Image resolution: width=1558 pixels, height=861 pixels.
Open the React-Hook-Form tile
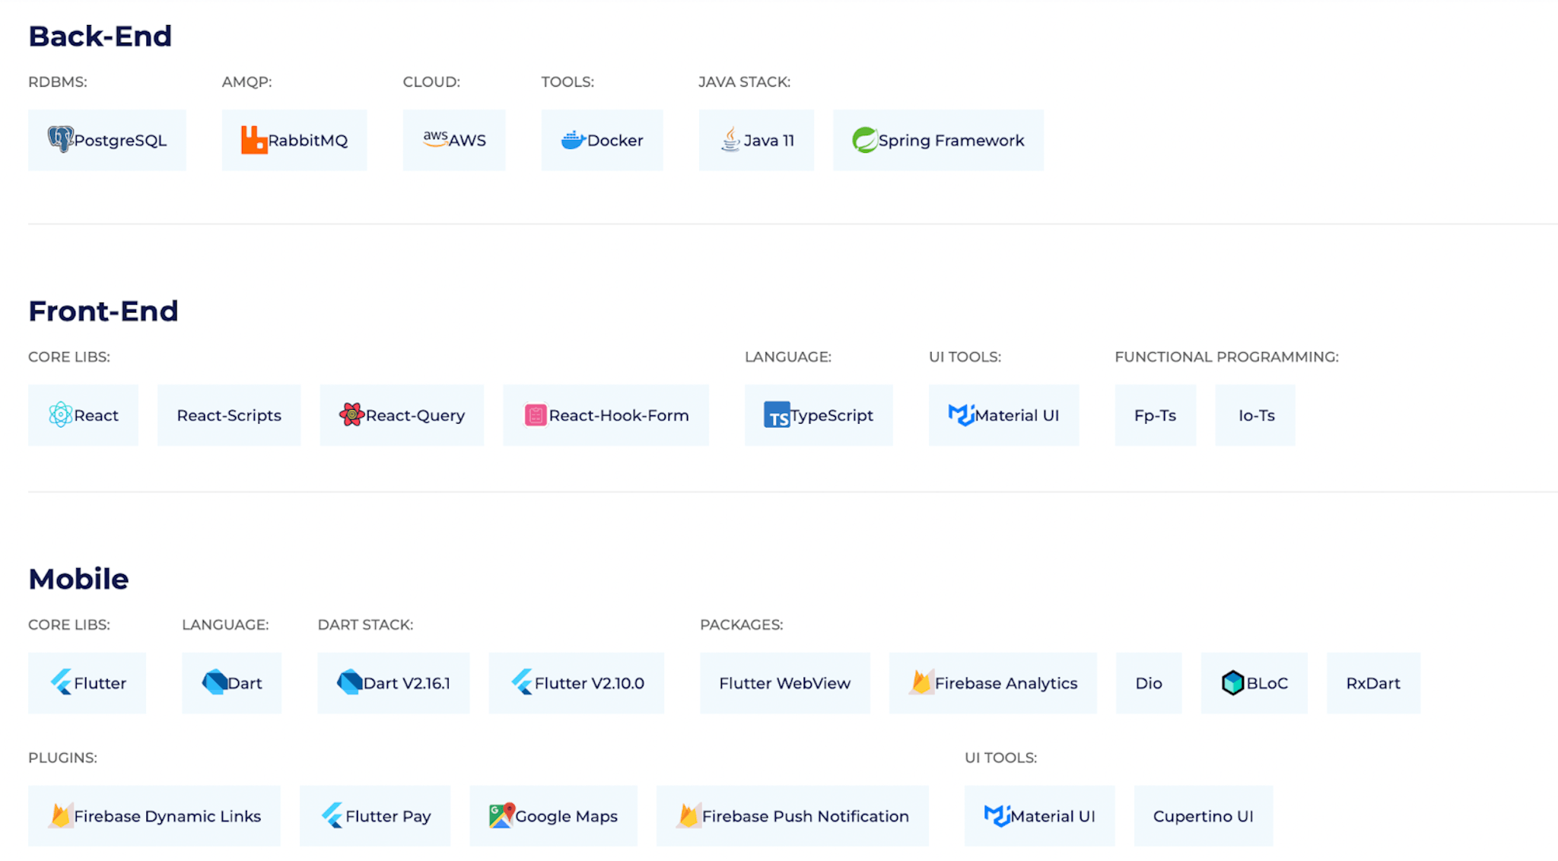coord(605,415)
